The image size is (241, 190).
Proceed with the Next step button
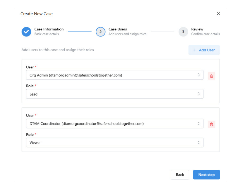206,175
